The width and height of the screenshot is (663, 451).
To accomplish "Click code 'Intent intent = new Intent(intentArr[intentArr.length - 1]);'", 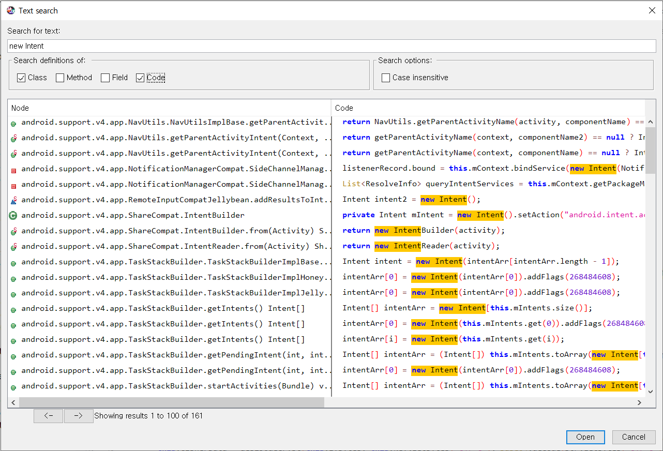I will coord(480,262).
